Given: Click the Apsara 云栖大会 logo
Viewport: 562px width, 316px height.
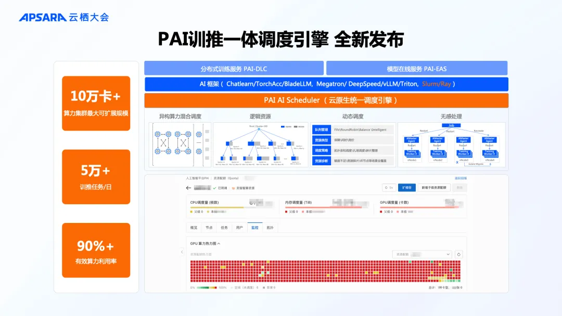Looking at the screenshot, I should (x=64, y=17).
